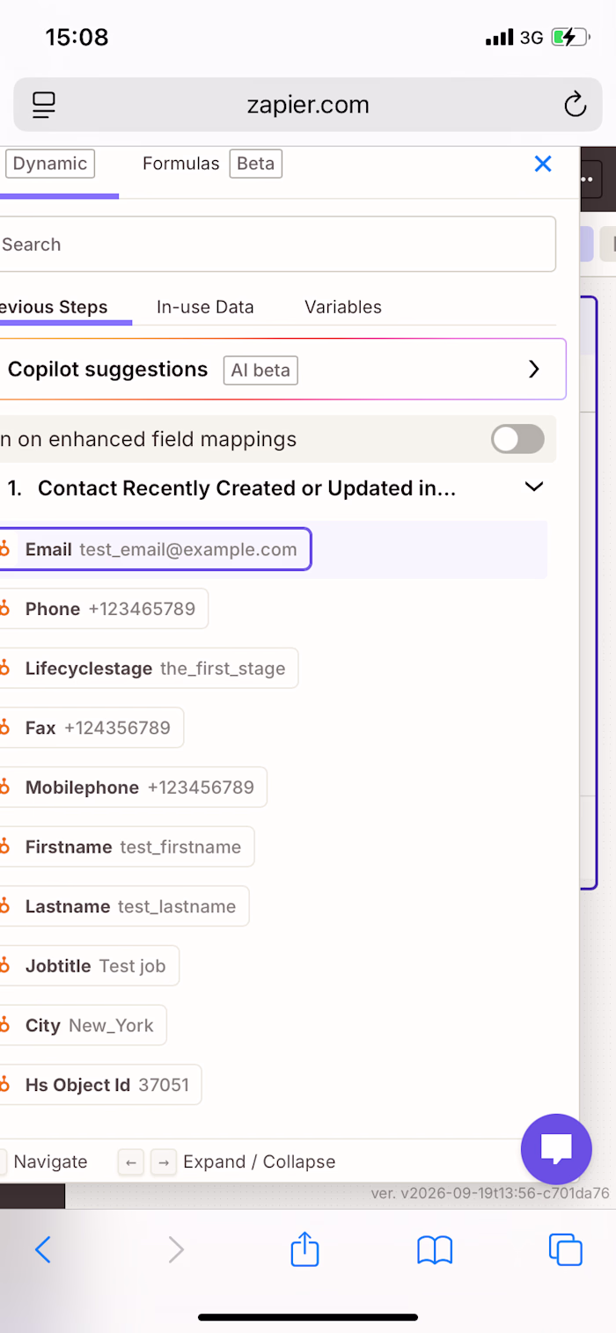Viewport: 616px width, 1333px height.
Task: Click the AI beta badge
Action: pos(260,370)
